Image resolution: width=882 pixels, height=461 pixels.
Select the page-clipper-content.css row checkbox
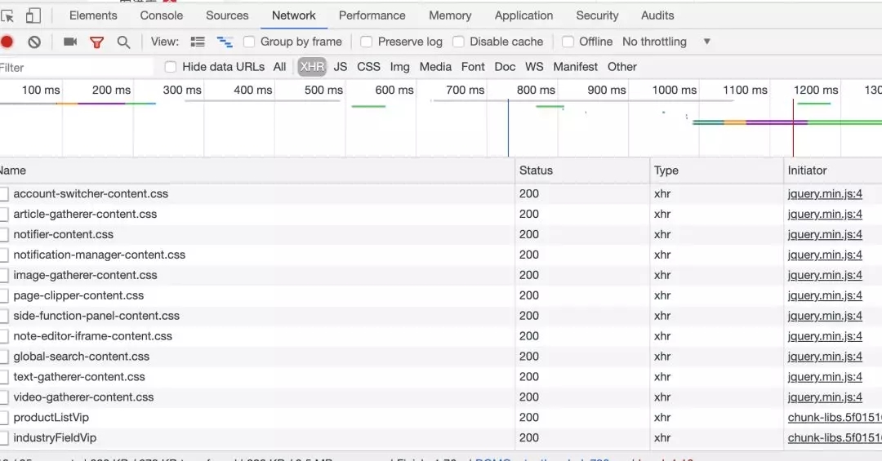3,295
